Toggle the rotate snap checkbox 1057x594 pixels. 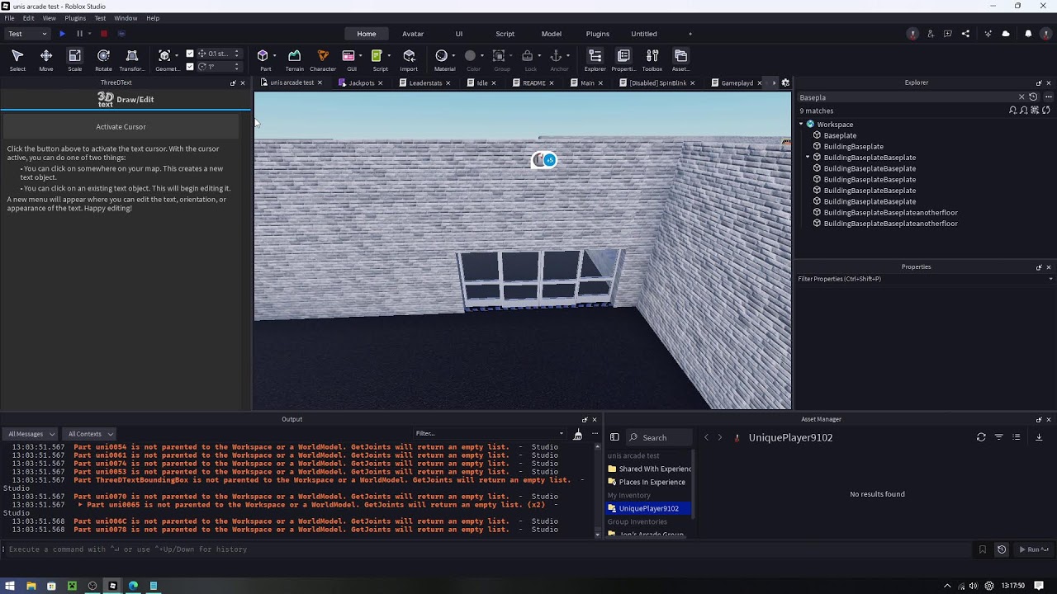pos(190,66)
